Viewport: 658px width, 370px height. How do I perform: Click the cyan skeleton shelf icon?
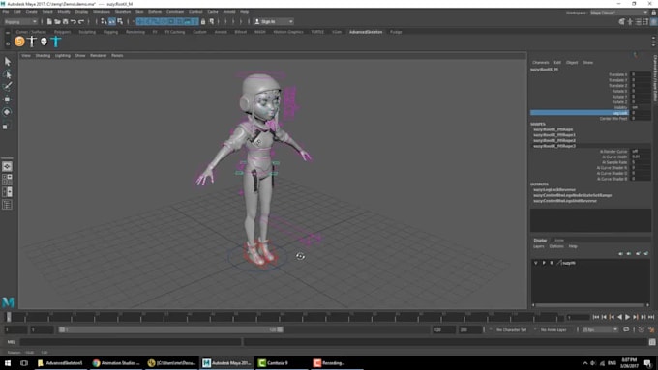[x=56, y=42]
